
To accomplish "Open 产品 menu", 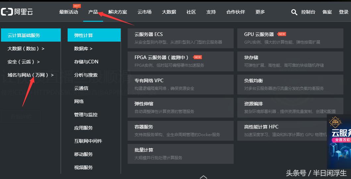I will click(93, 12).
